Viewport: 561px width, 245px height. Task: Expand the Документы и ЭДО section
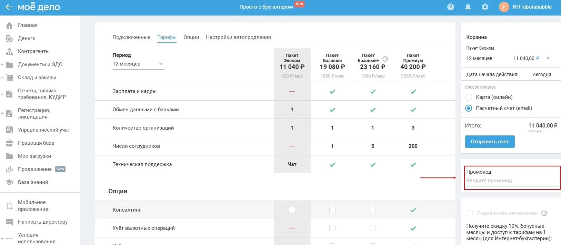[2, 64]
